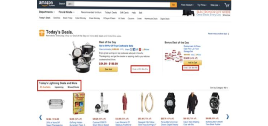Open Up to 60% Off Cookware link

coord(116,46)
